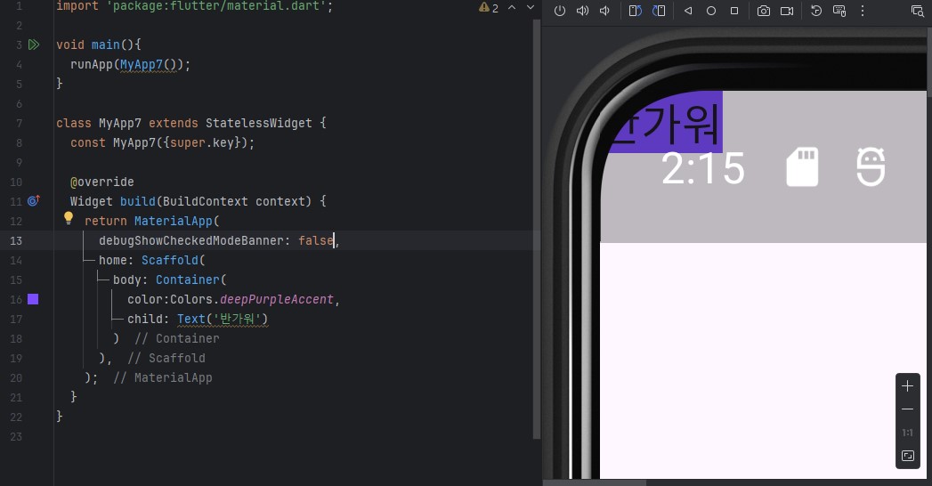The width and height of the screenshot is (932, 486).
Task: Click the 2:15 clock in emulator
Action: coord(703,168)
